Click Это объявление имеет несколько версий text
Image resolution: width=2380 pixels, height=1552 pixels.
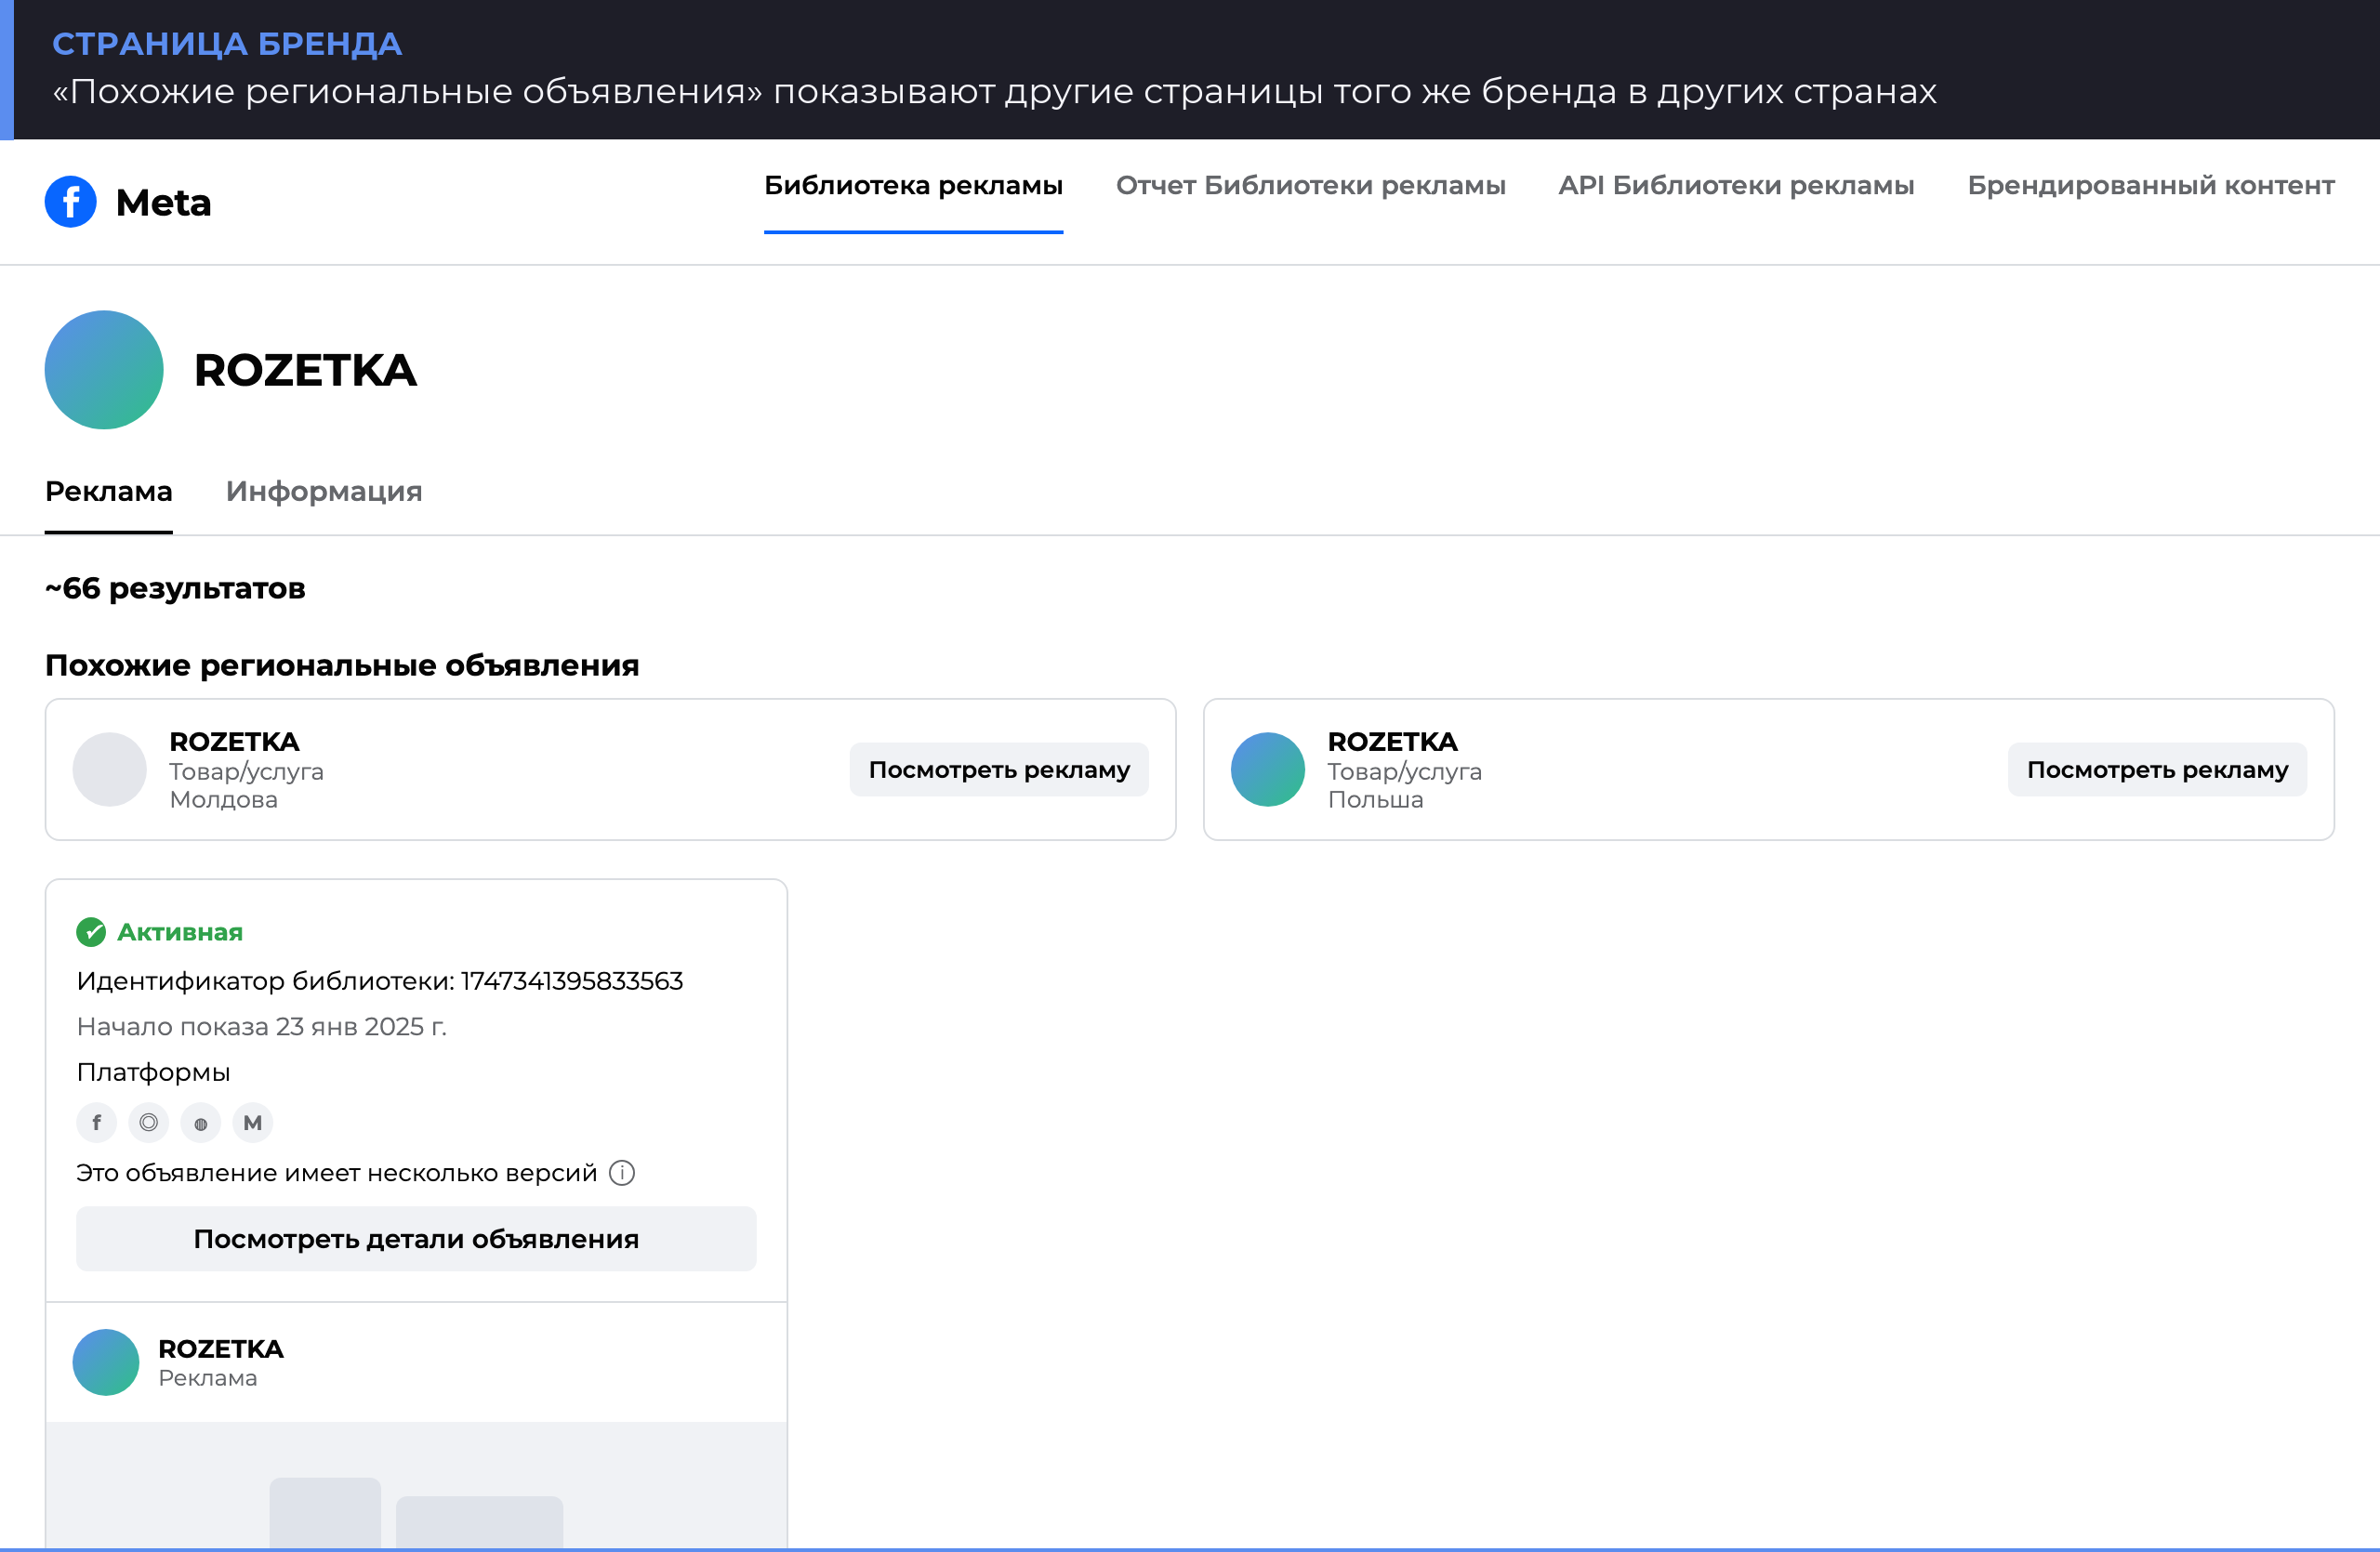click(337, 1173)
